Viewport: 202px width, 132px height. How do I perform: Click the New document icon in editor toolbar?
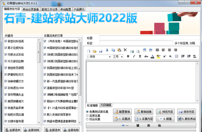pos(88,51)
